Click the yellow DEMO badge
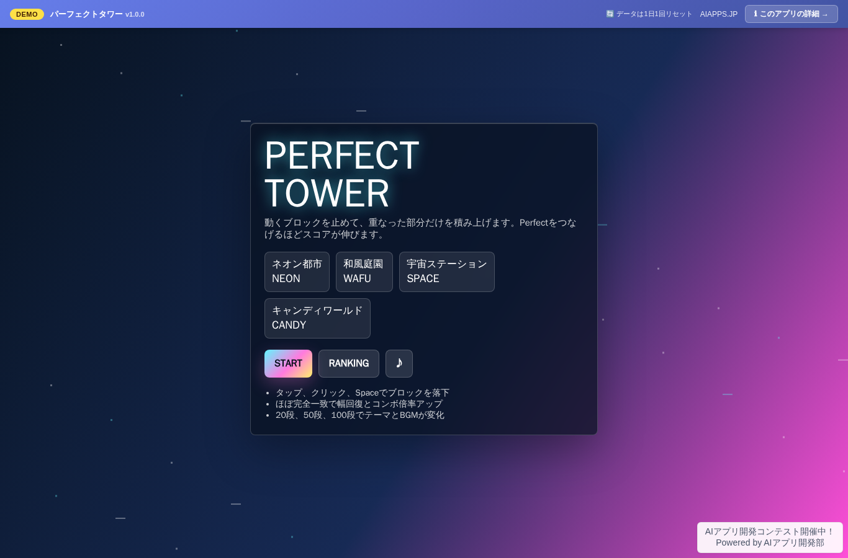 pos(27,14)
